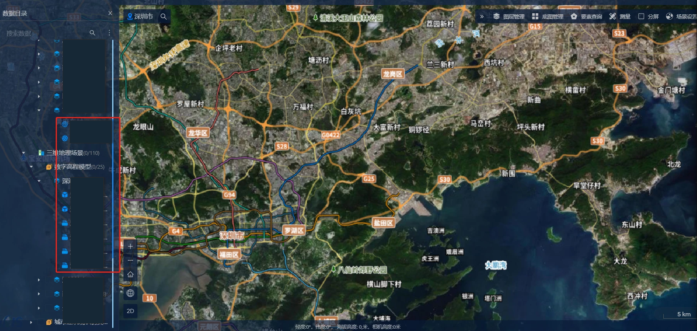This screenshot has height=331, width=697.
Task: Open 图层管理 layer management
Action: (x=509, y=16)
